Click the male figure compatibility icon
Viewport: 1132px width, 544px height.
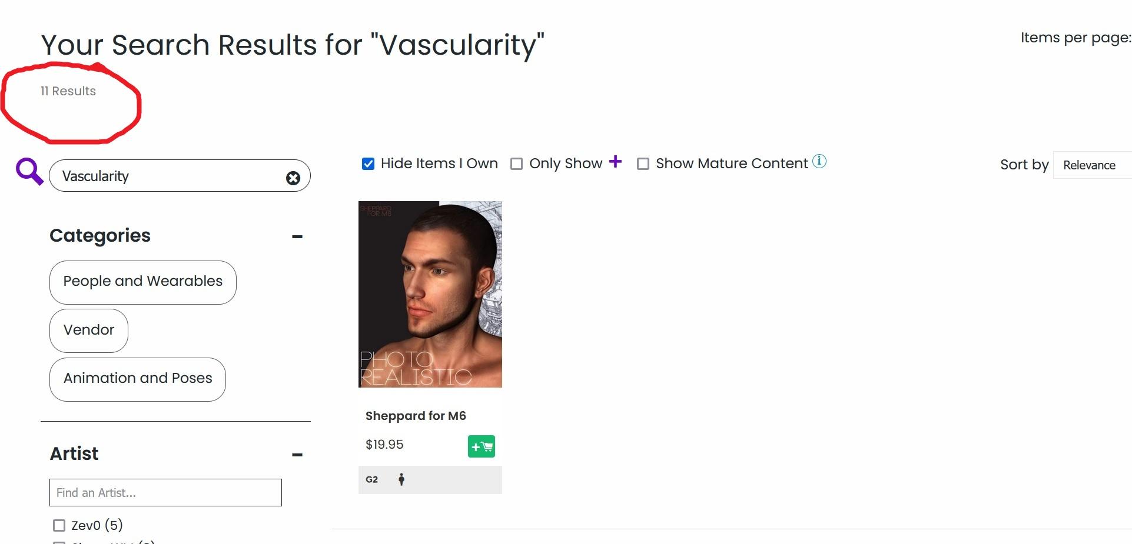(401, 480)
